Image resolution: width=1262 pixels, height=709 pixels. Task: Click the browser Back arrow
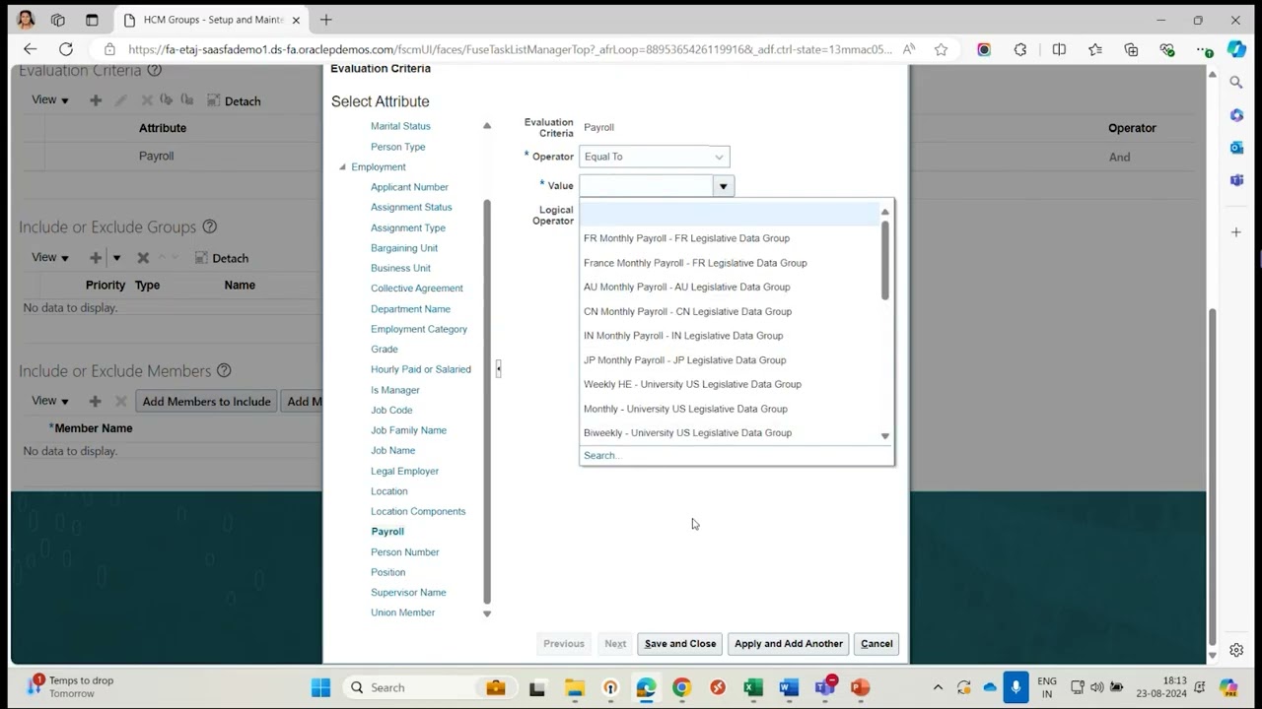[30, 49]
